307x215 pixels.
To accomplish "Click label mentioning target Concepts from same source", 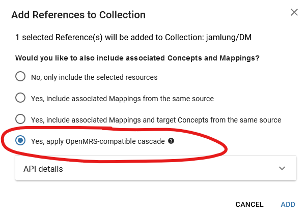I will pyautogui.click(x=156, y=120).
